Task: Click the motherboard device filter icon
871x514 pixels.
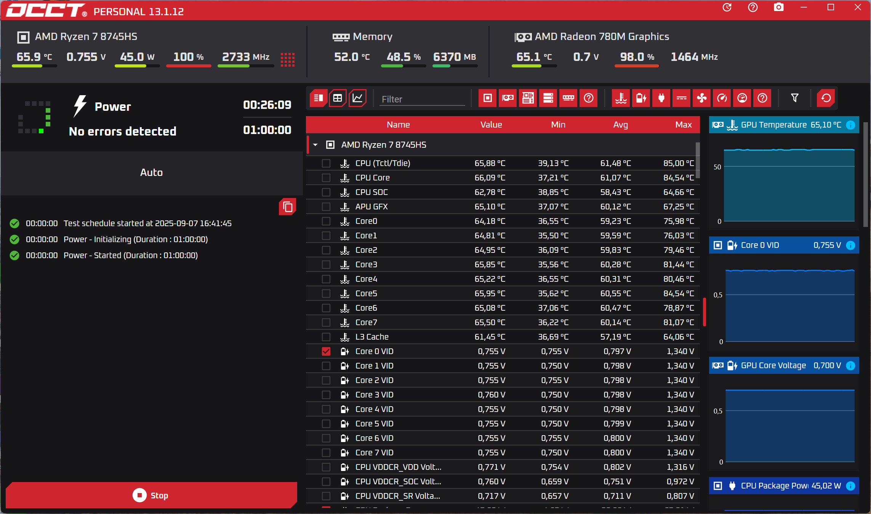Action: 528,98
